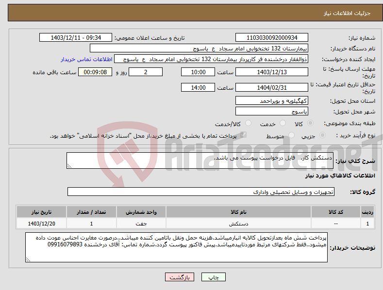This screenshot has height=290, width=383.
Task: Click the goods group field تجهیزات و وسایل تحصیلی
Action: pyautogui.click(x=201, y=192)
